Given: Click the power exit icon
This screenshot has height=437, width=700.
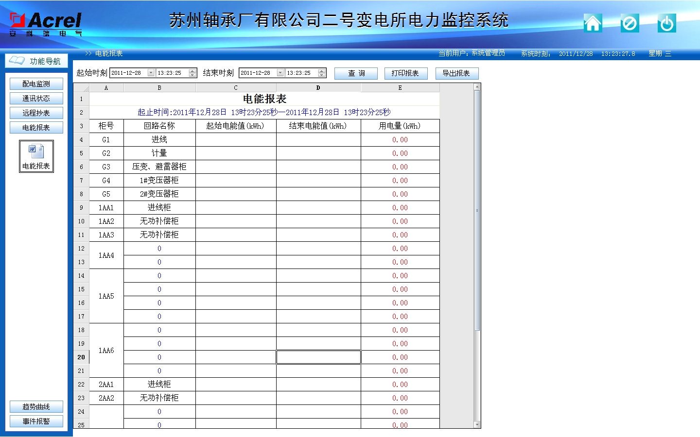Looking at the screenshot, I should 666,23.
